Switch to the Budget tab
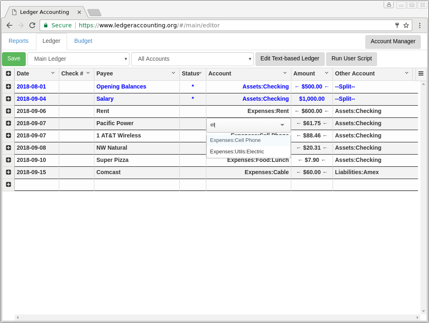The image size is (429, 323). pos(83,41)
